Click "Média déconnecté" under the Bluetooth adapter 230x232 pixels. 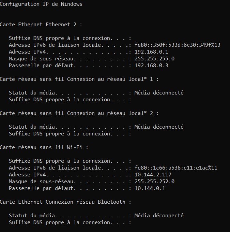click(x=159, y=216)
